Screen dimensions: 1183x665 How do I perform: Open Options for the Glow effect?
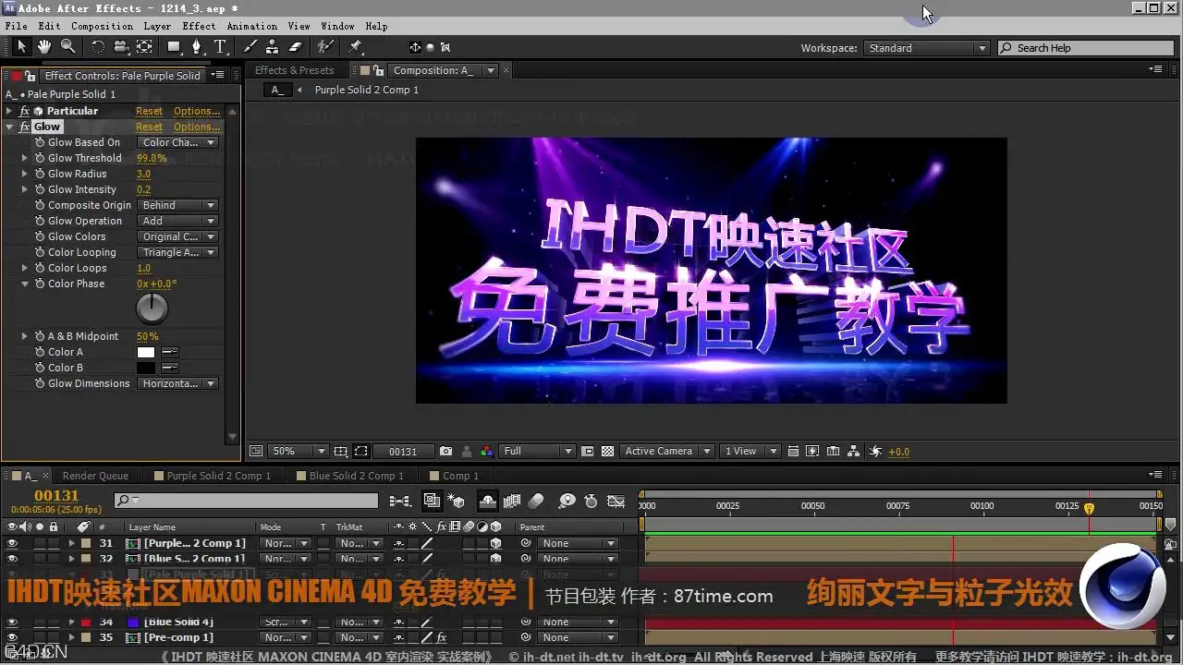197,127
